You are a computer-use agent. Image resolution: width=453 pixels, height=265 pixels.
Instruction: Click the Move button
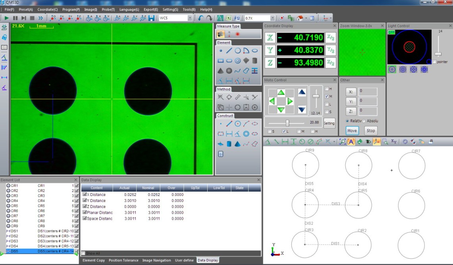click(352, 131)
